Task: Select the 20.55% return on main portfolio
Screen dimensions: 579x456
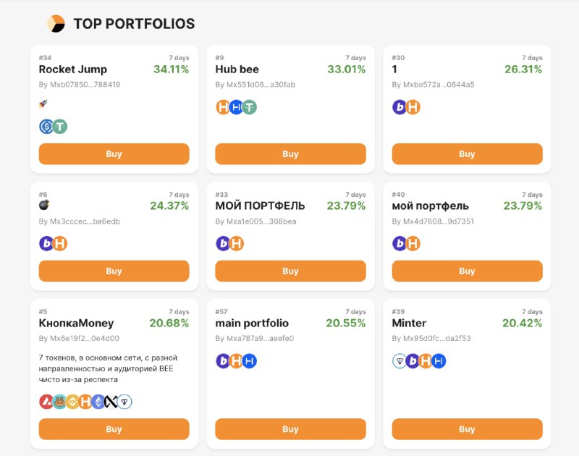Action: 346,323
